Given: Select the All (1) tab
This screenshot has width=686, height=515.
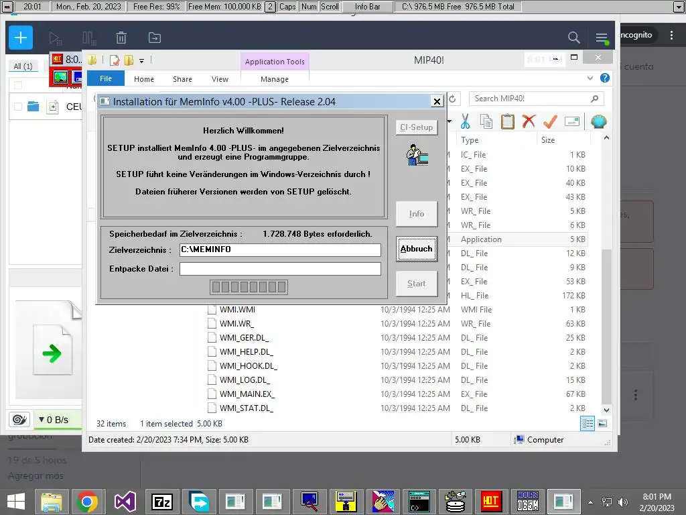Looking at the screenshot, I should click(23, 66).
